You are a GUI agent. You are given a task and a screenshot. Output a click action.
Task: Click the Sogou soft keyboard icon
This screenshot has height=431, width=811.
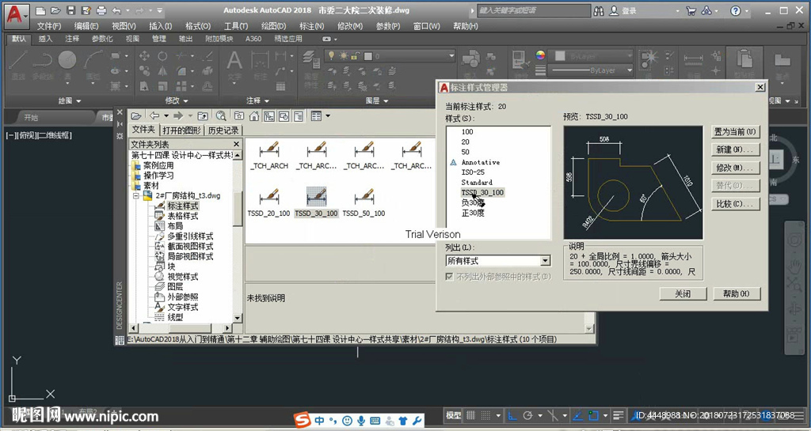pos(375,421)
